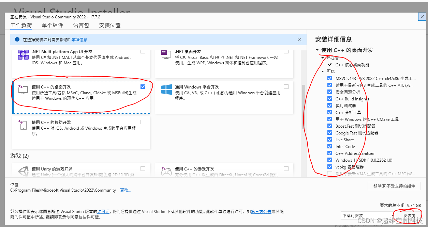Click the C++ desktop development monitor icon
The height and width of the screenshot is (227, 428).
pyautogui.click(x=23, y=90)
